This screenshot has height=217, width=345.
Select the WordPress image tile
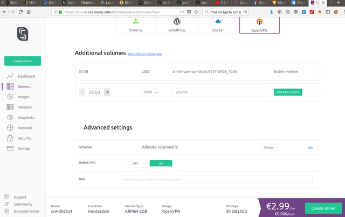pyautogui.click(x=177, y=25)
